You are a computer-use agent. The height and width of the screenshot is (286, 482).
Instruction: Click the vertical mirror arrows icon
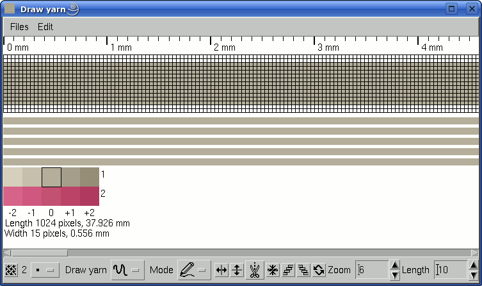(237, 270)
